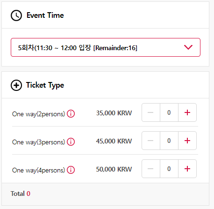Decrease One way(2persons) ticket quantity

coord(150,112)
